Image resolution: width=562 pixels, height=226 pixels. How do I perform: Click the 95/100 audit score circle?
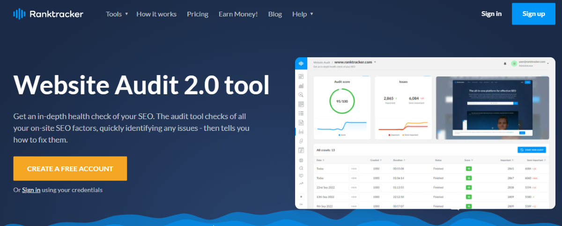click(341, 101)
